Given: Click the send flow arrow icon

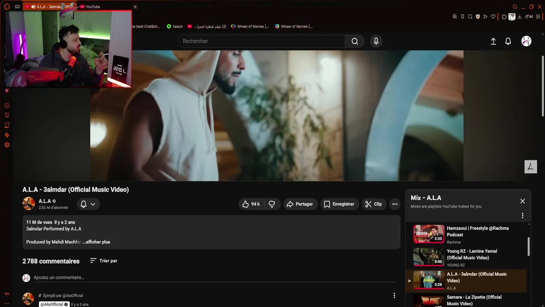Looking at the screenshot, I should point(485,17).
